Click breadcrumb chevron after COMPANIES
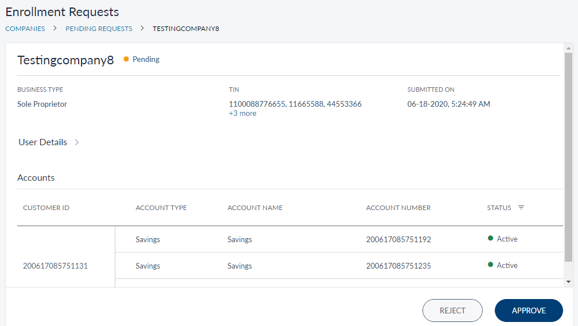The height and width of the screenshot is (326, 578). coord(55,28)
